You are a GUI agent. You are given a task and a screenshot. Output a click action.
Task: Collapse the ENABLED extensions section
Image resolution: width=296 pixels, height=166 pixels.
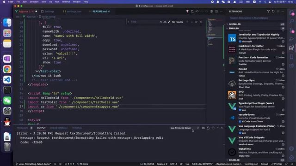point(256,28)
